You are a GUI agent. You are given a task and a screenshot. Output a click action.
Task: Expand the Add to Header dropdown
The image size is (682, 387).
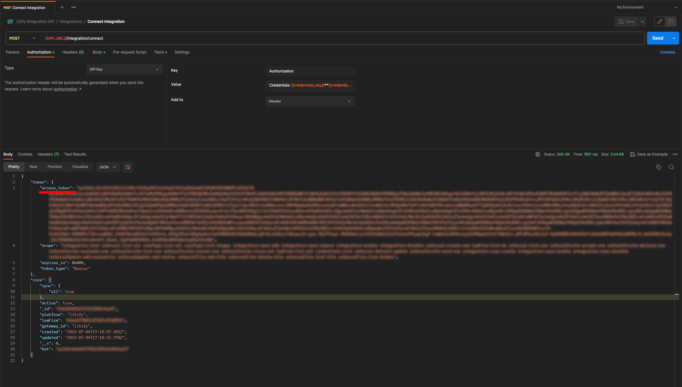(x=310, y=101)
